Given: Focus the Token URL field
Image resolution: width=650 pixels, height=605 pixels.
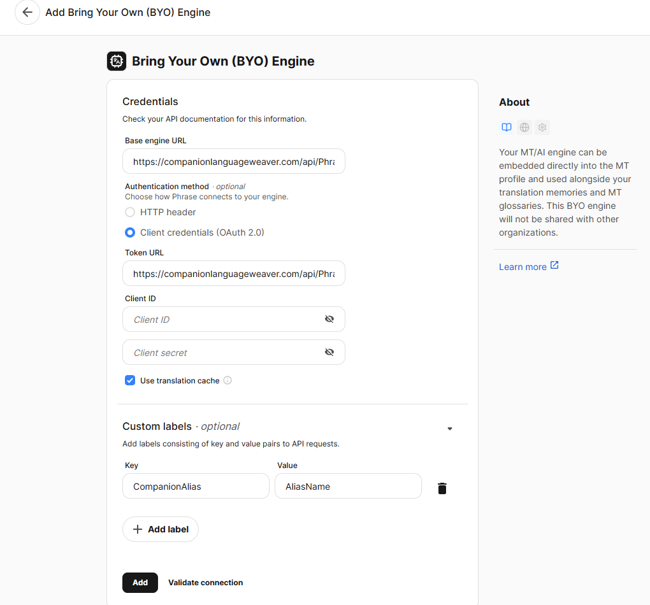Looking at the screenshot, I should 234,273.
